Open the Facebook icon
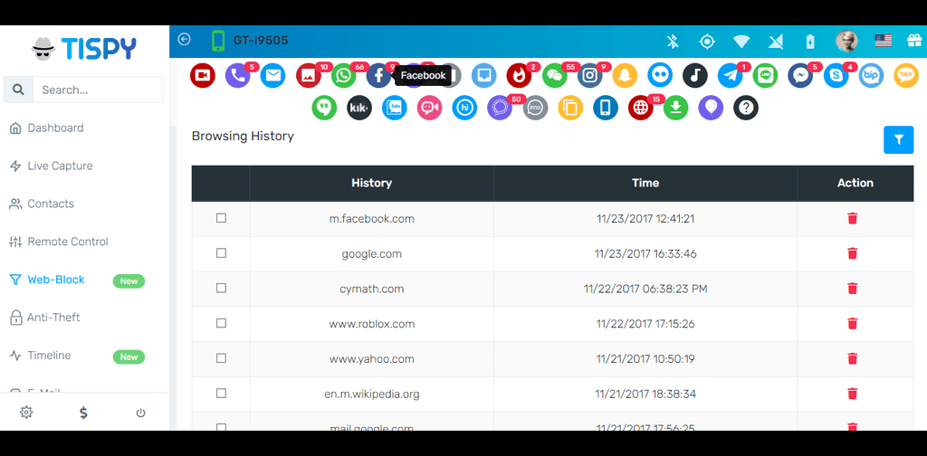This screenshot has height=456, width=927. 378,76
